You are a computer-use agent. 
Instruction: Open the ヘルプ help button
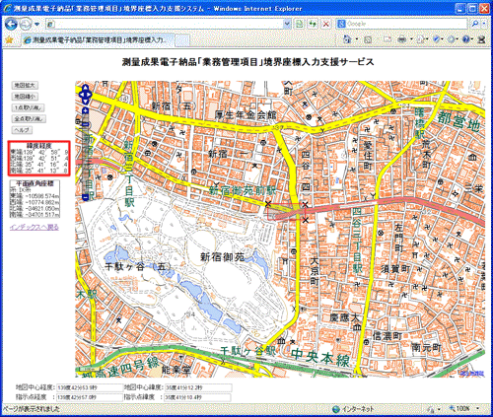(x=22, y=130)
